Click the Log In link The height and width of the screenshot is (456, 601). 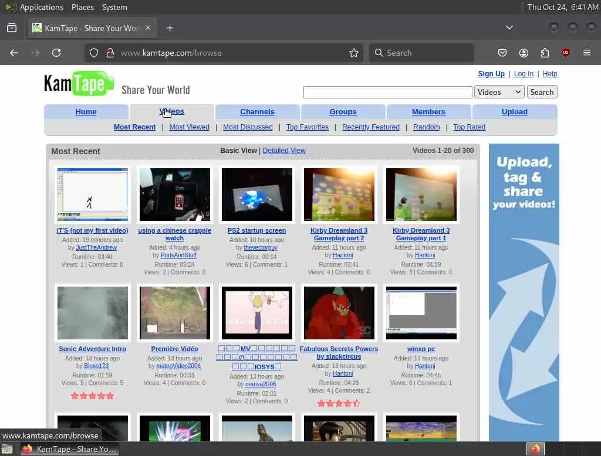pos(524,74)
